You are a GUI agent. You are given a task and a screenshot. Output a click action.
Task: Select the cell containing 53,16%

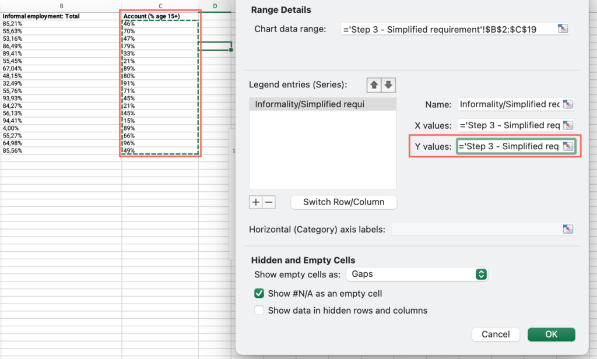pos(61,38)
